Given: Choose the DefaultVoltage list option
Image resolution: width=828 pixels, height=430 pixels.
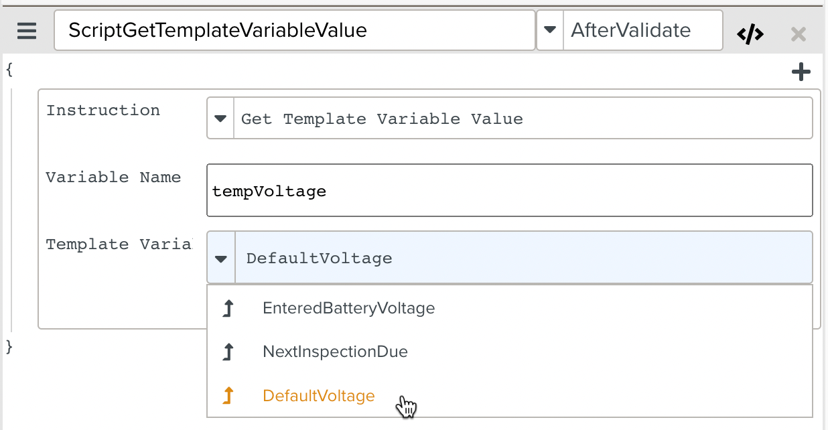Looking at the screenshot, I should point(318,396).
